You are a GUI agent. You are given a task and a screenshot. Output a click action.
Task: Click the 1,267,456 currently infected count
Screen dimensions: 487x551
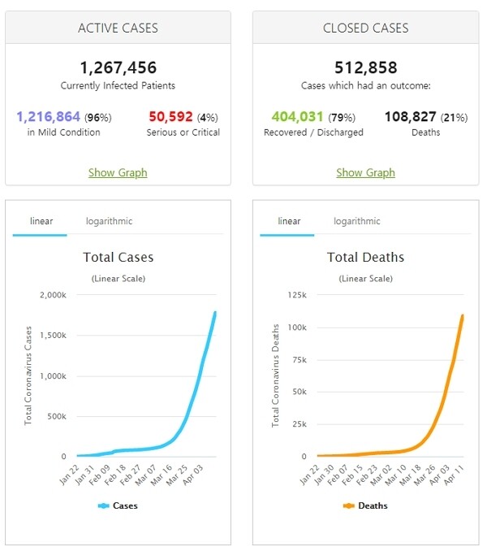[118, 67]
